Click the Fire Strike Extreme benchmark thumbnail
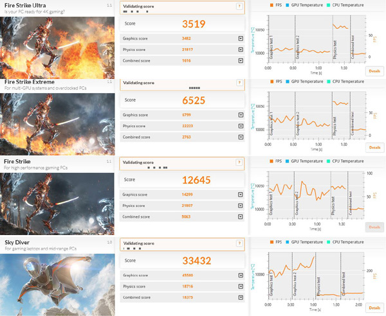Image resolution: width=386 pixels, height=316 pixels. pos(57,124)
